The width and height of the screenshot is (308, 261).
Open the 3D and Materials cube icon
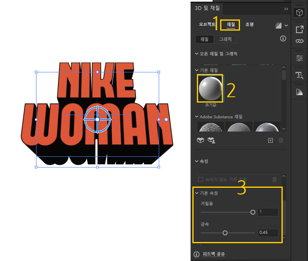299,13
